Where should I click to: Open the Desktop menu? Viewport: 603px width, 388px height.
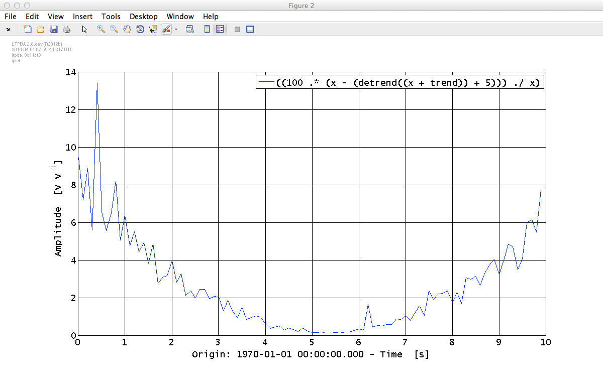(144, 17)
